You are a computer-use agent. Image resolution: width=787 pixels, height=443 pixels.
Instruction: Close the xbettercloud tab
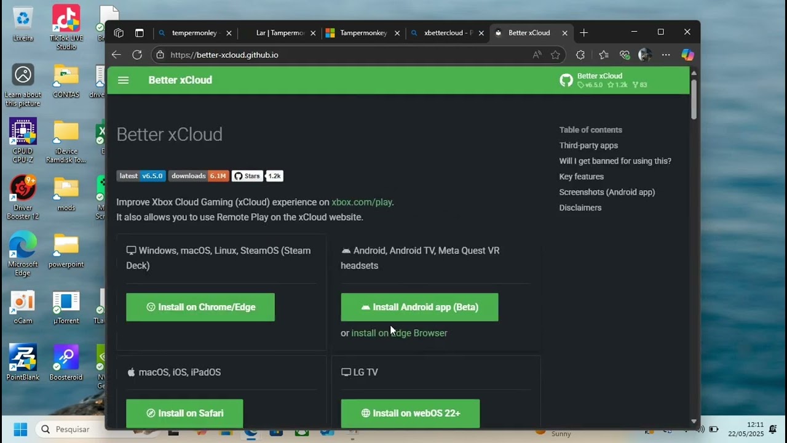point(481,33)
